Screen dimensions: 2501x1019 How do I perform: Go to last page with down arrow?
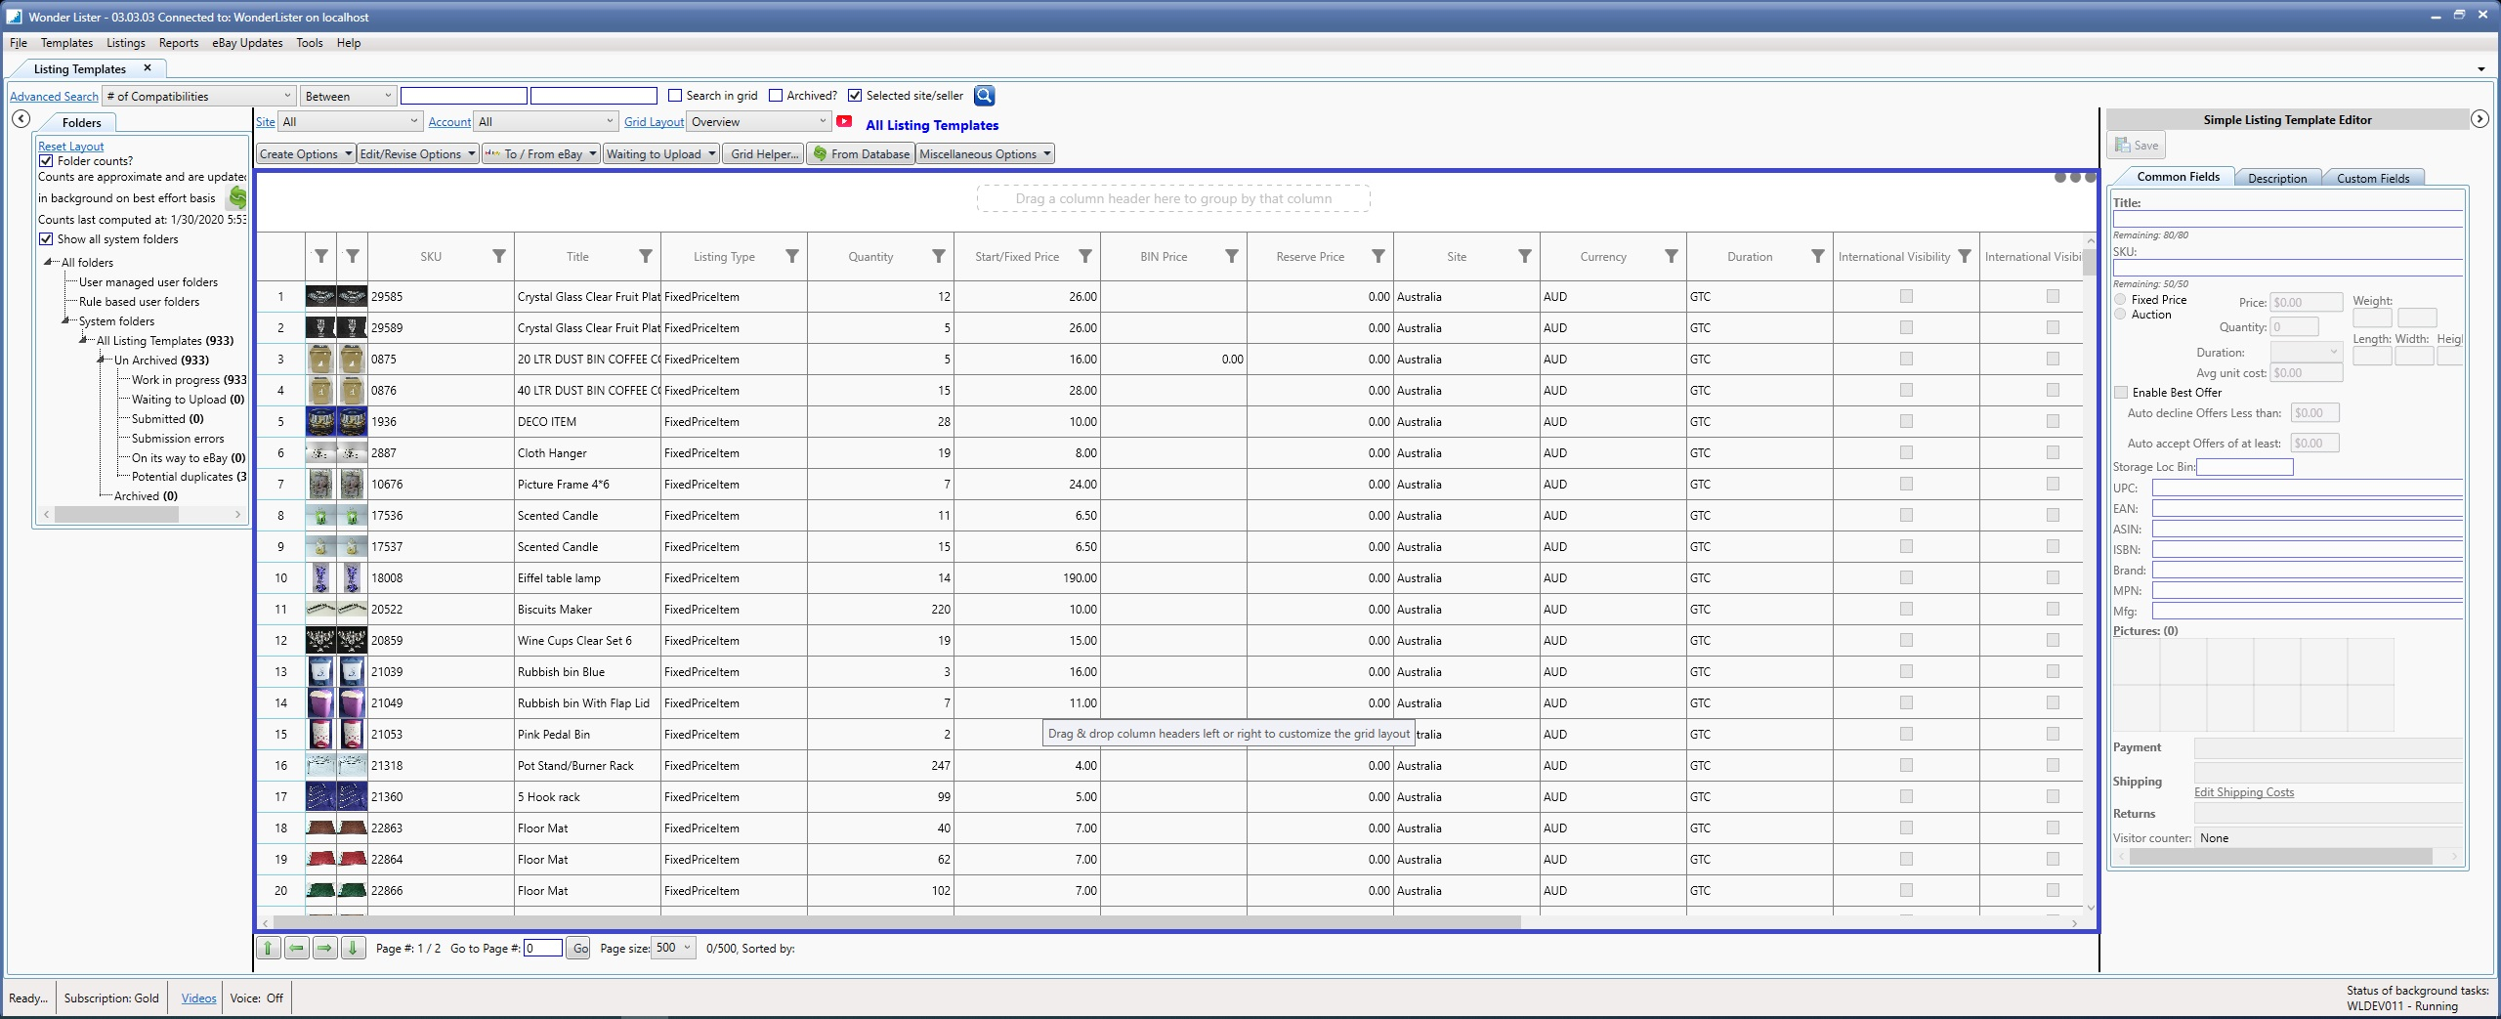(353, 948)
